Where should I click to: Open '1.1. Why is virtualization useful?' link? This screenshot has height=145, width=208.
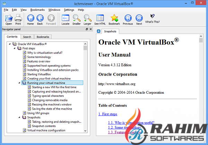click(x=131, y=122)
